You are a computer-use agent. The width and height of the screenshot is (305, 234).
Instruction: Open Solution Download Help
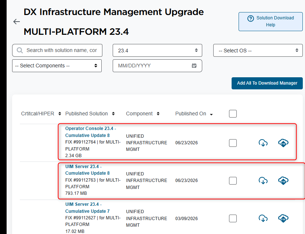click(270, 22)
